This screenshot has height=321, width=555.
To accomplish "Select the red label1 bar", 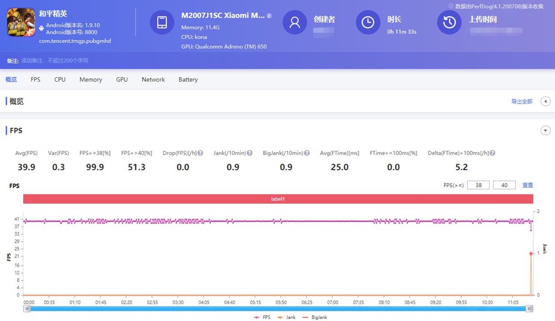I will tap(278, 198).
